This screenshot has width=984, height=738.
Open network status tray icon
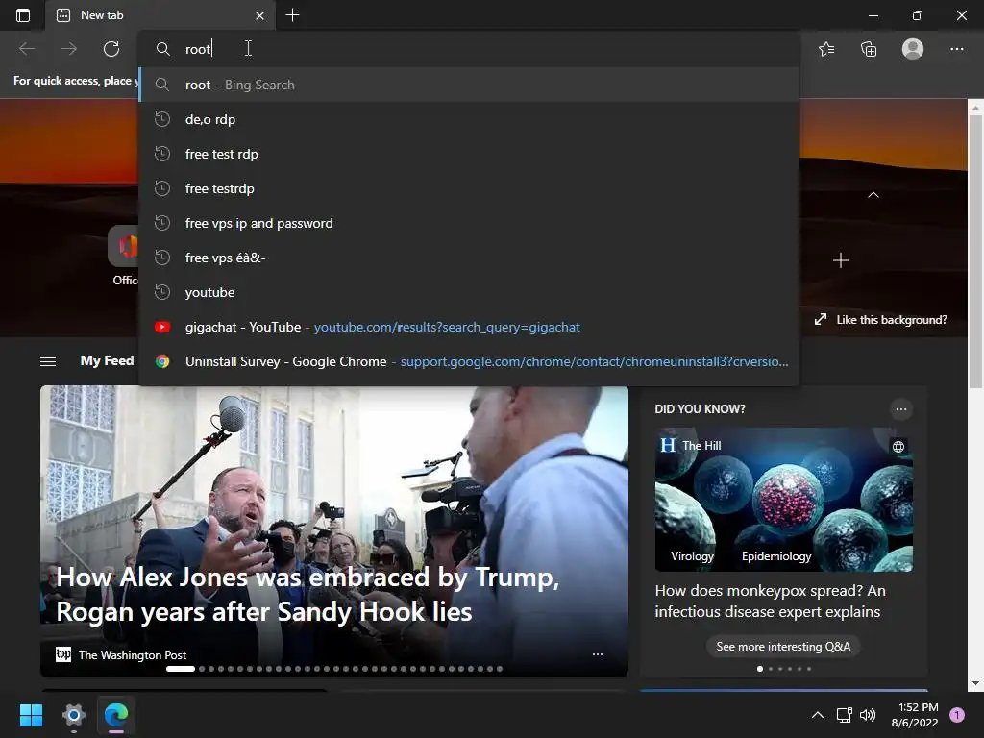[844, 715]
